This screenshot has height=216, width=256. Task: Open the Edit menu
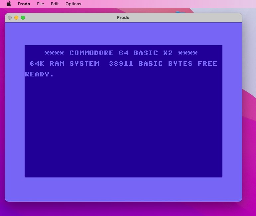pyautogui.click(x=55, y=4)
